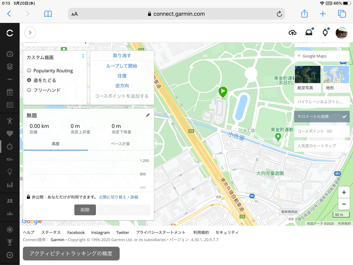Open a new Safari tab
Image resolution: width=353 pixels, height=265 pixels.
pyautogui.click(x=323, y=14)
